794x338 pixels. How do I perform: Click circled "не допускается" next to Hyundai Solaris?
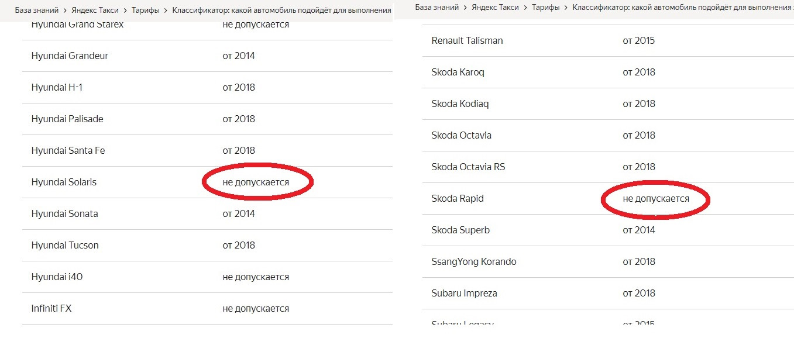click(x=256, y=182)
